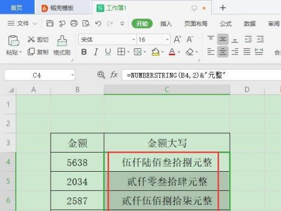Image resolution: width=281 pixels, height=211 pixels.
Task: Open the 页面布局 ribbon tab
Action: [196, 24]
